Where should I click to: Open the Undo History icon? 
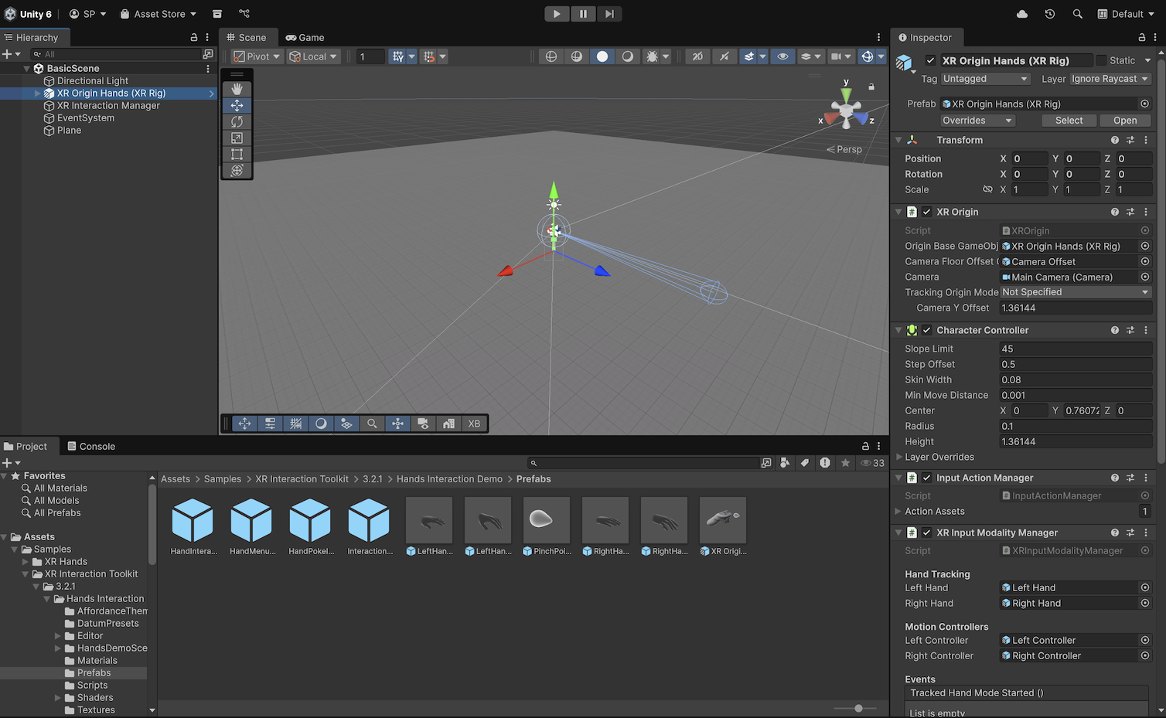[1049, 14]
